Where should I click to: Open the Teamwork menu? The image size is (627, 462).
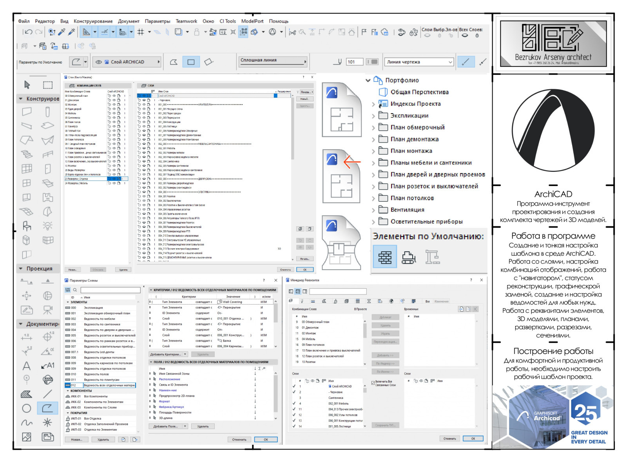187,21
